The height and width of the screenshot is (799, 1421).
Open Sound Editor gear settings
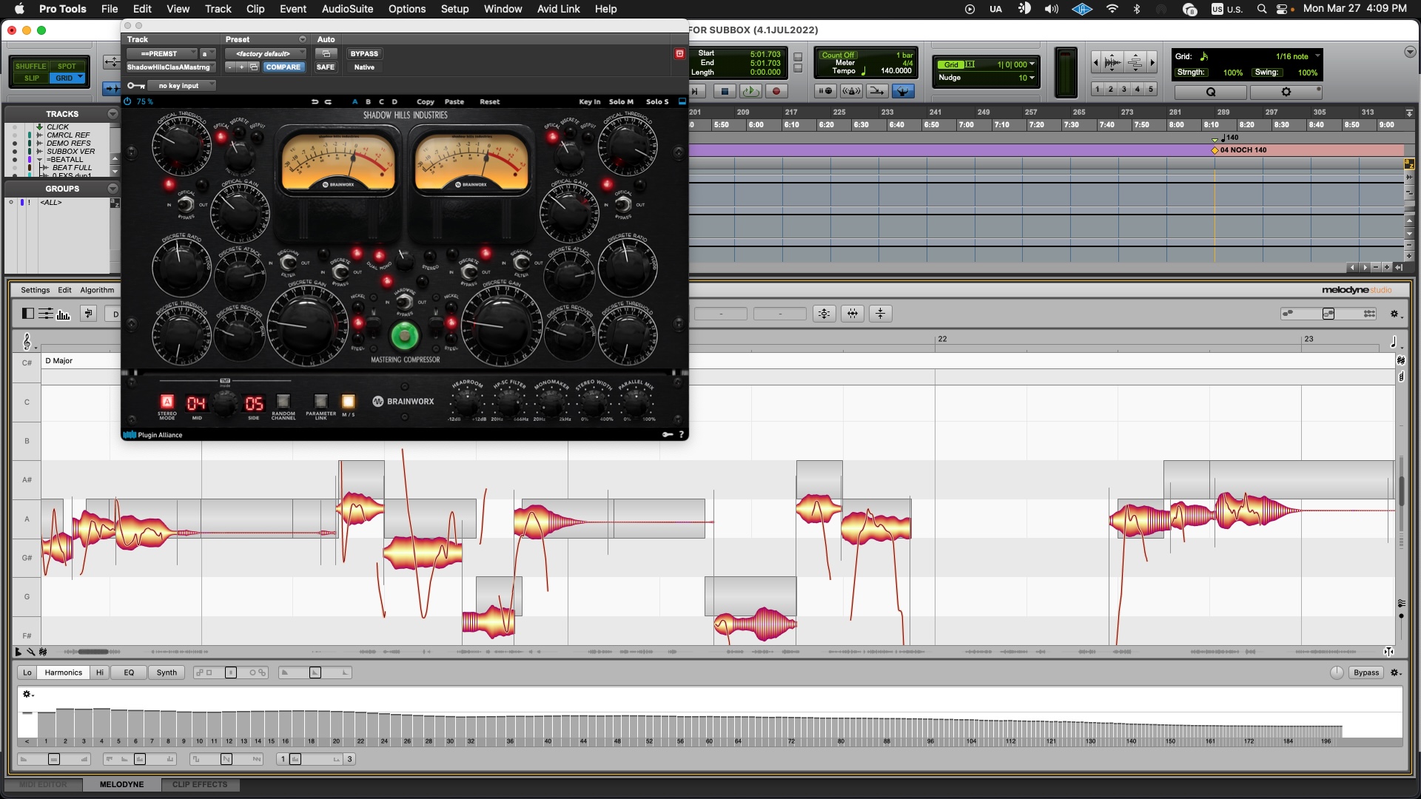tap(1395, 672)
